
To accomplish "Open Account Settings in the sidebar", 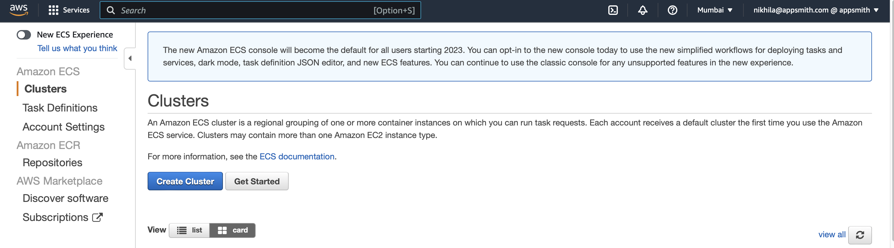I will point(63,127).
